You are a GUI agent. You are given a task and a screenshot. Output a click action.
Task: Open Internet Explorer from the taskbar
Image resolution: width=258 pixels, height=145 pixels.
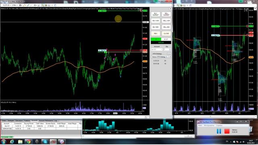[x=12, y=141]
